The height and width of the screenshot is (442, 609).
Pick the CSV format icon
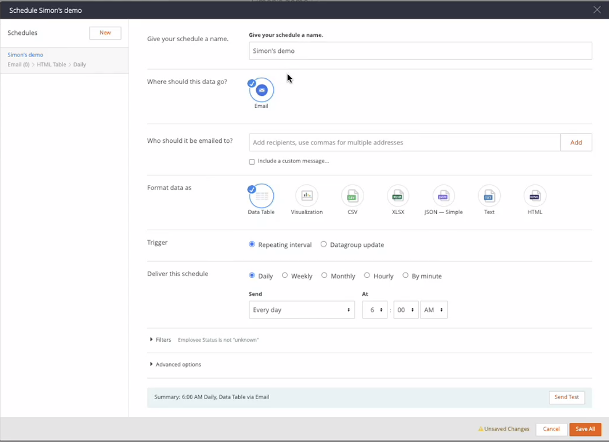(352, 196)
